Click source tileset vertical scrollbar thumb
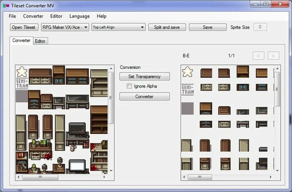This screenshot has width=292, height=192. 111,98
